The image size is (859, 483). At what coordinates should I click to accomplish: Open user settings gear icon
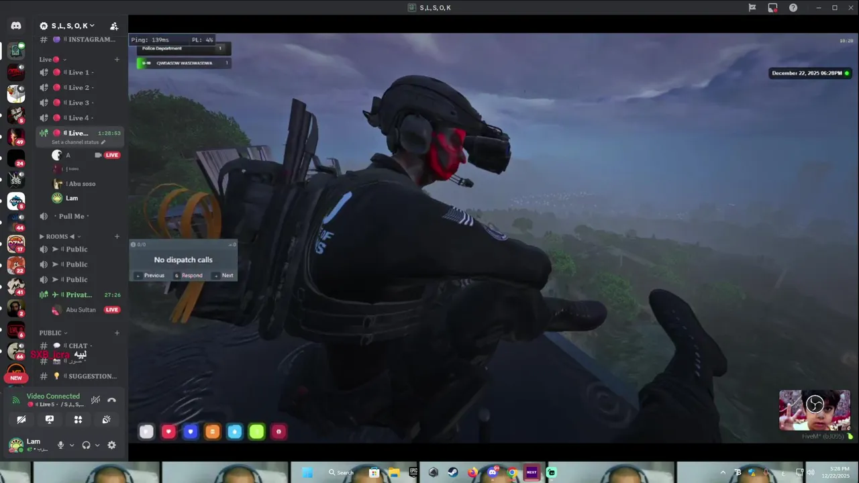(x=111, y=445)
